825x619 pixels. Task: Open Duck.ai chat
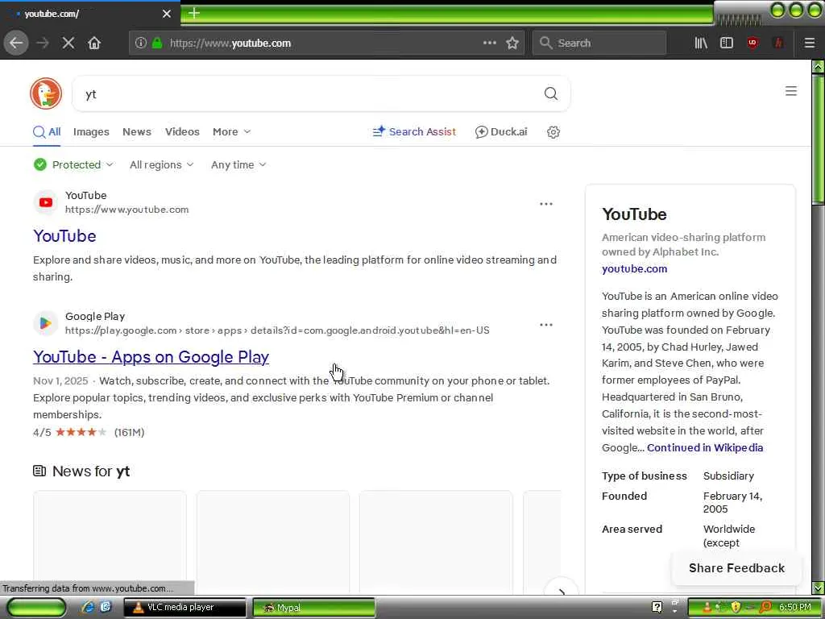point(501,132)
